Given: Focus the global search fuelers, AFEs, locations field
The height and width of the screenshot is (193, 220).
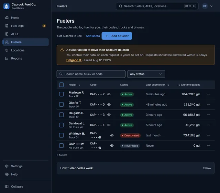Looking at the screenshot, I should (157, 6).
